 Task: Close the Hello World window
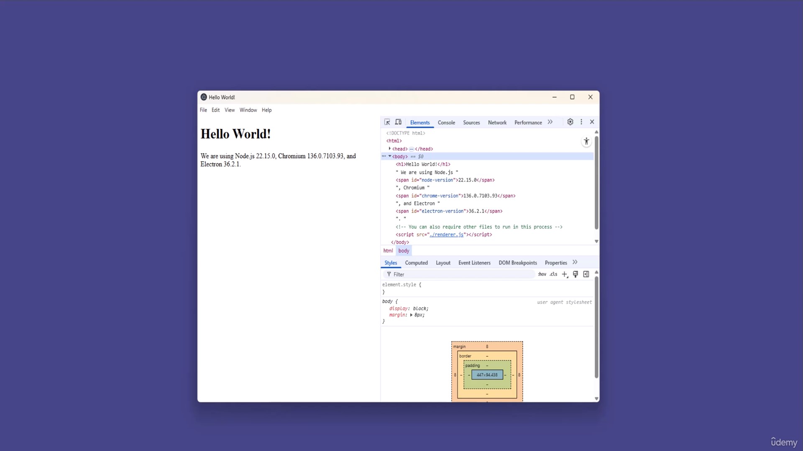(x=590, y=97)
